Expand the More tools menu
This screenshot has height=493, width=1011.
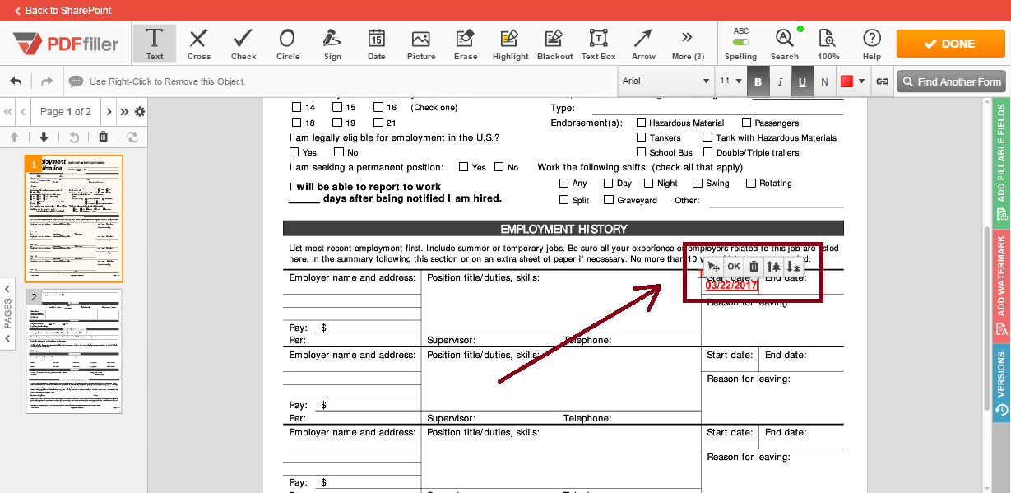point(688,43)
